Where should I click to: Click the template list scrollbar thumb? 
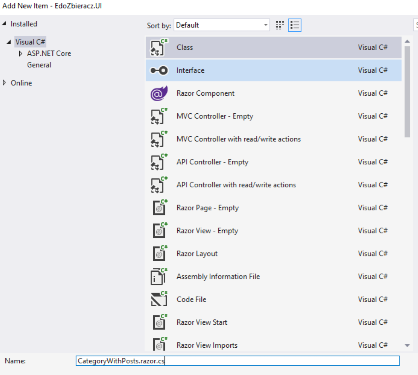(407, 92)
